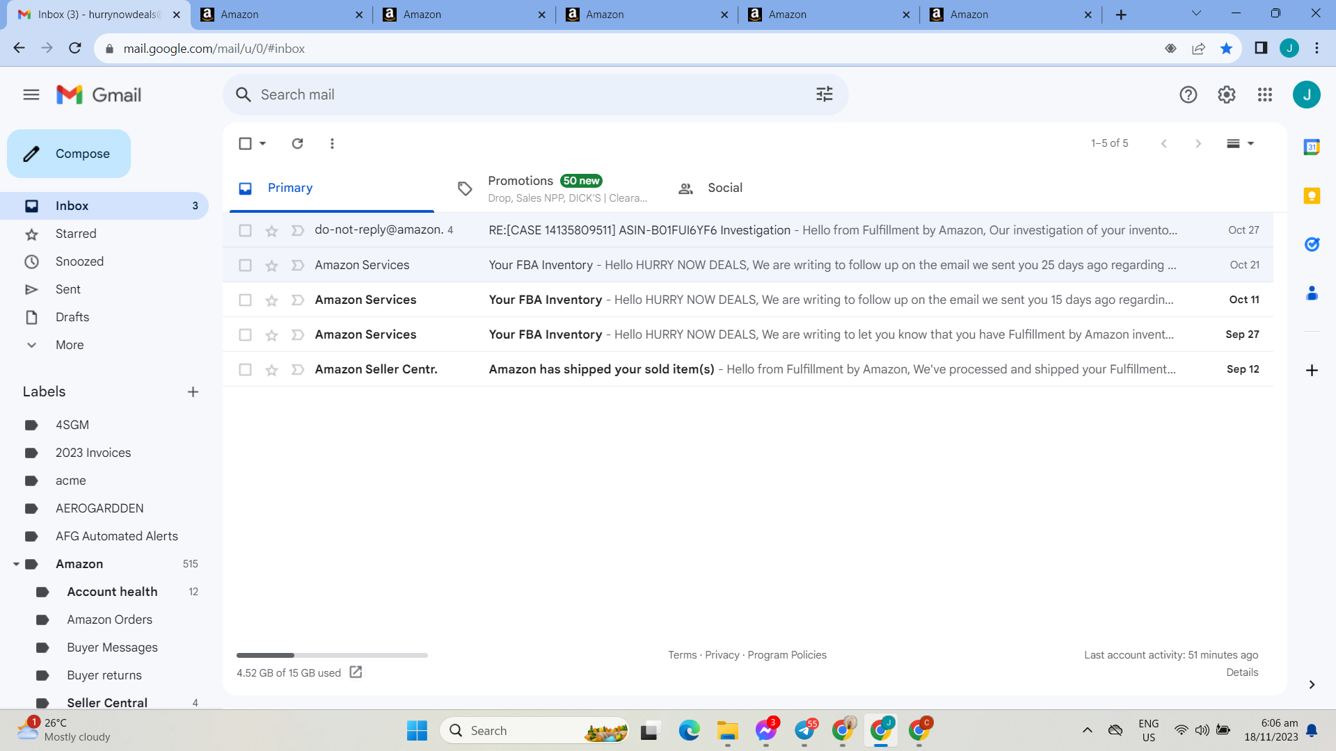Viewport: 1336px width, 751px height.
Task: Star the Oct 21 Your FBA Inventory email
Action: pyautogui.click(x=271, y=266)
